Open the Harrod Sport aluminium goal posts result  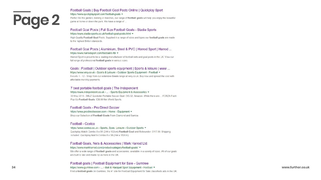(121, 49)
